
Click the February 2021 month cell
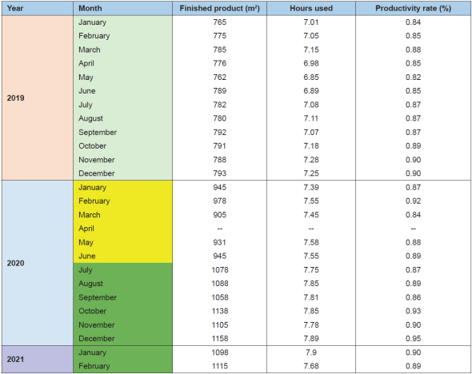pos(123,366)
